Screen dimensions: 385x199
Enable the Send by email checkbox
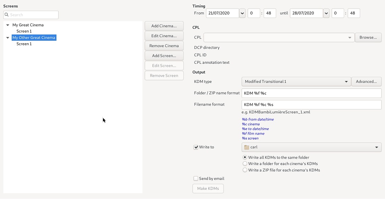click(196, 179)
